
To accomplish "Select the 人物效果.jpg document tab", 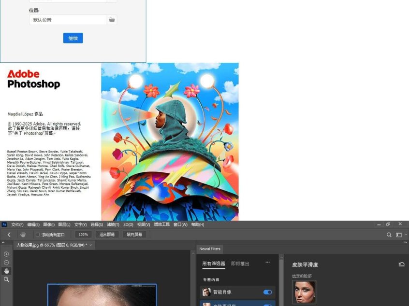I will (x=52, y=245).
